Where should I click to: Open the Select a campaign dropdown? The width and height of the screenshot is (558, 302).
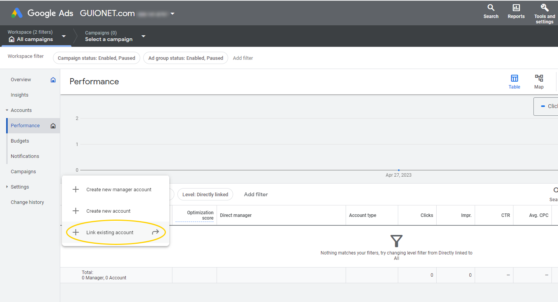[143, 36]
